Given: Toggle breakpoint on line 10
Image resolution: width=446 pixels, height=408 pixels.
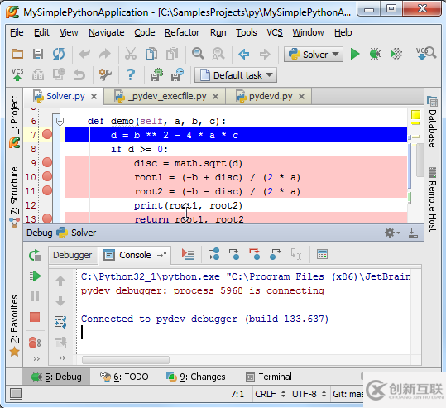Looking at the screenshot, I should coord(47,176).
